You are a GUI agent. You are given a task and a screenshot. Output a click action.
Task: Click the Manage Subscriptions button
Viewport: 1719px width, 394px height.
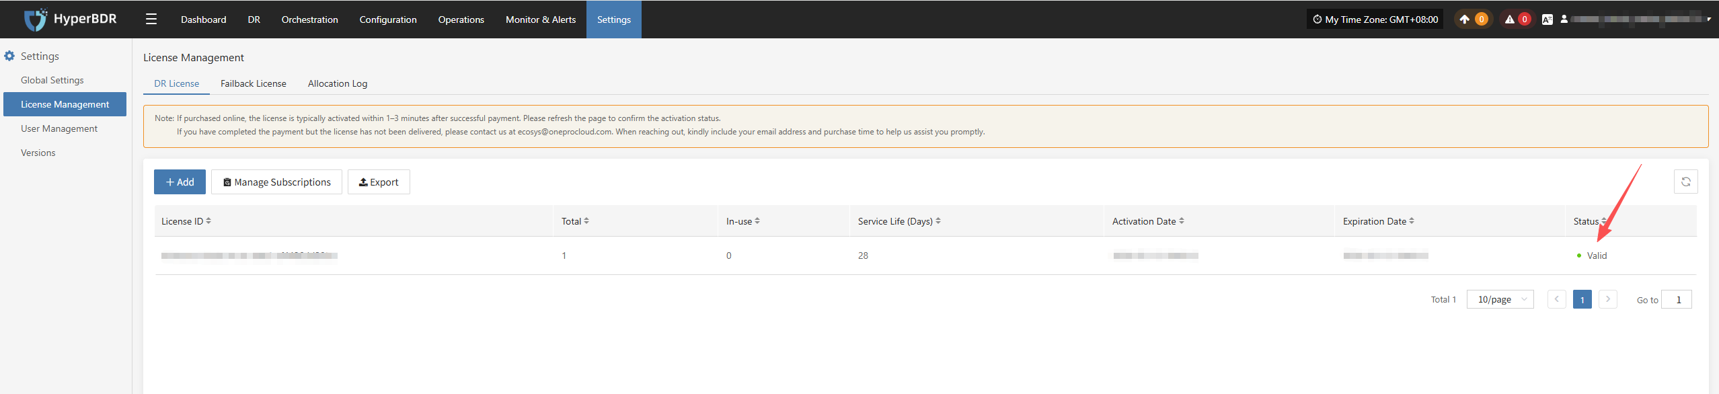[x=276, y=182]
